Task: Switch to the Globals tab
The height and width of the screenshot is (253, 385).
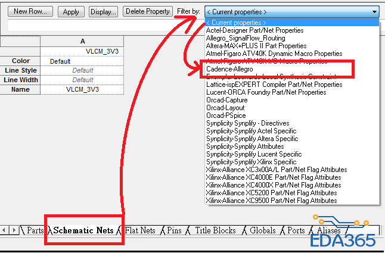Action: pyautogui.click(x=262, y=230)
